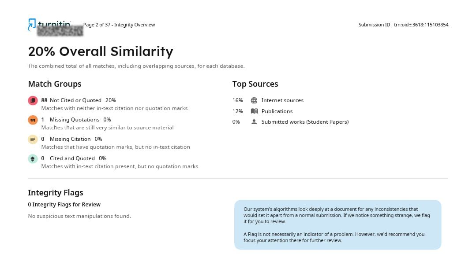Select the Cited and Quoted label

tap(72, 158)
